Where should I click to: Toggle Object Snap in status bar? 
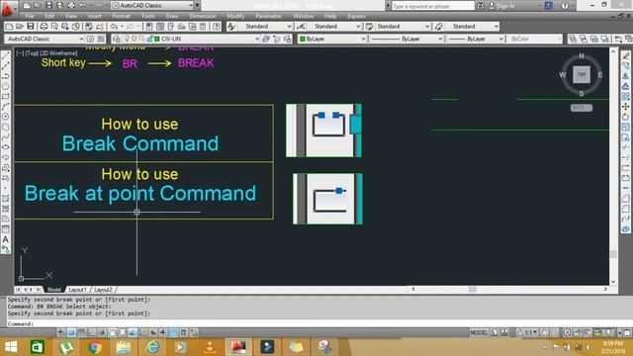(x=112, y=332)
